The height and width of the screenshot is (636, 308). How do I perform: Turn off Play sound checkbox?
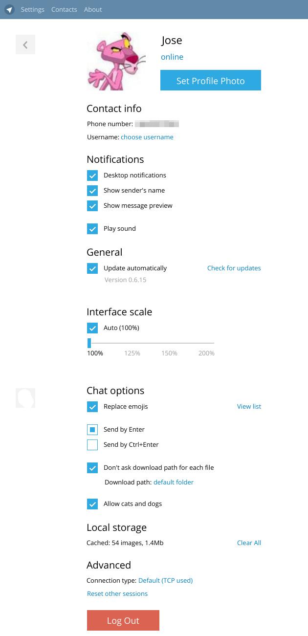(x=92, y=229)
